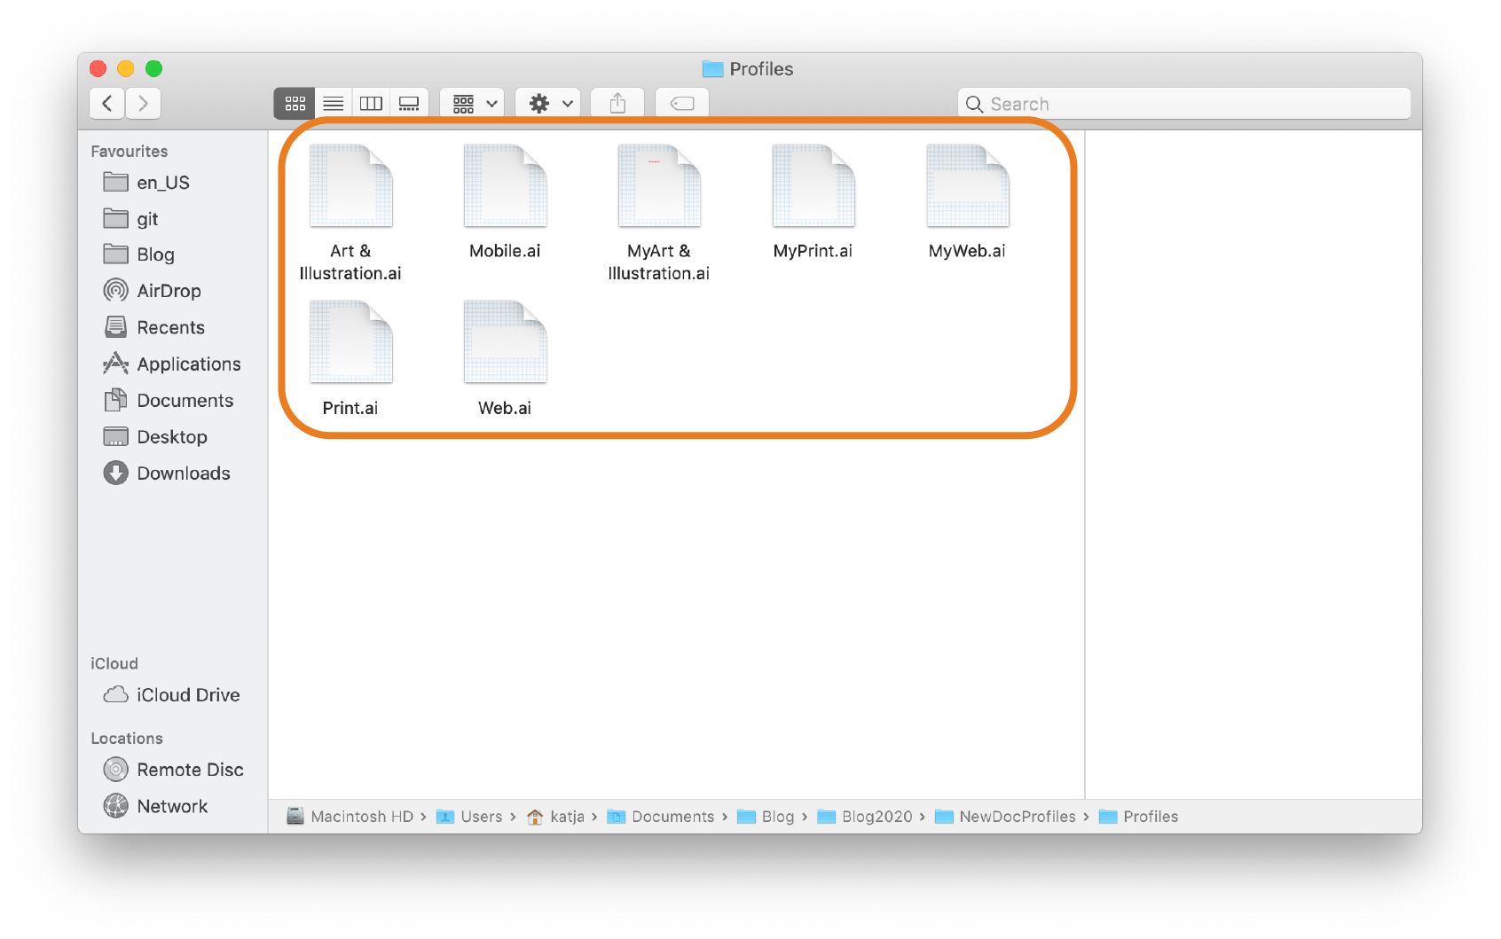Screen dimensions: 1501x939
Task: Switch to gallery view
Action: (x=409, y=104)
